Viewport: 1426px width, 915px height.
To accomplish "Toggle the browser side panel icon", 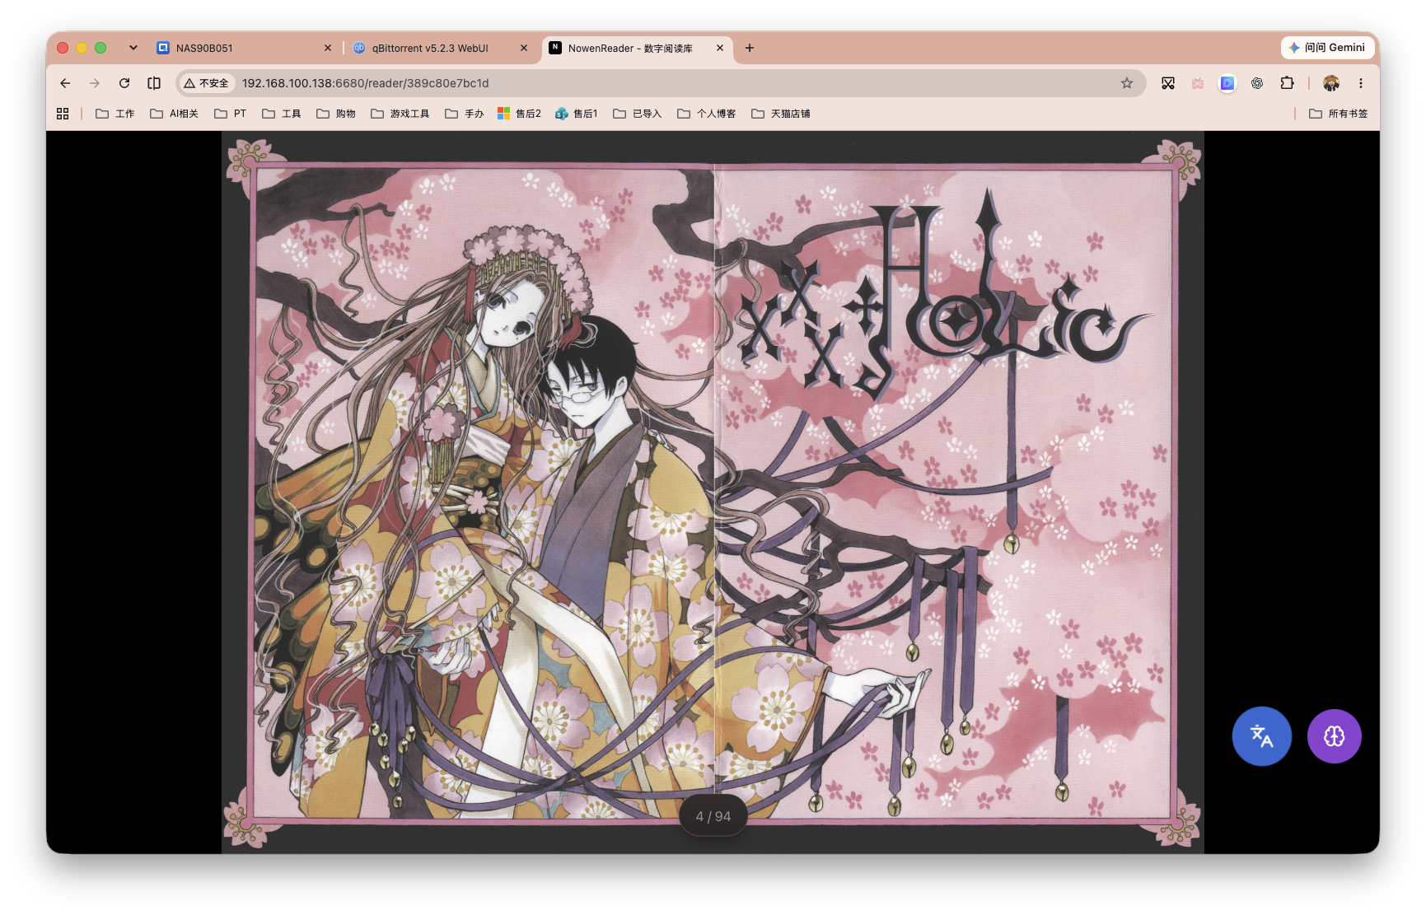I will pos(154,83).
